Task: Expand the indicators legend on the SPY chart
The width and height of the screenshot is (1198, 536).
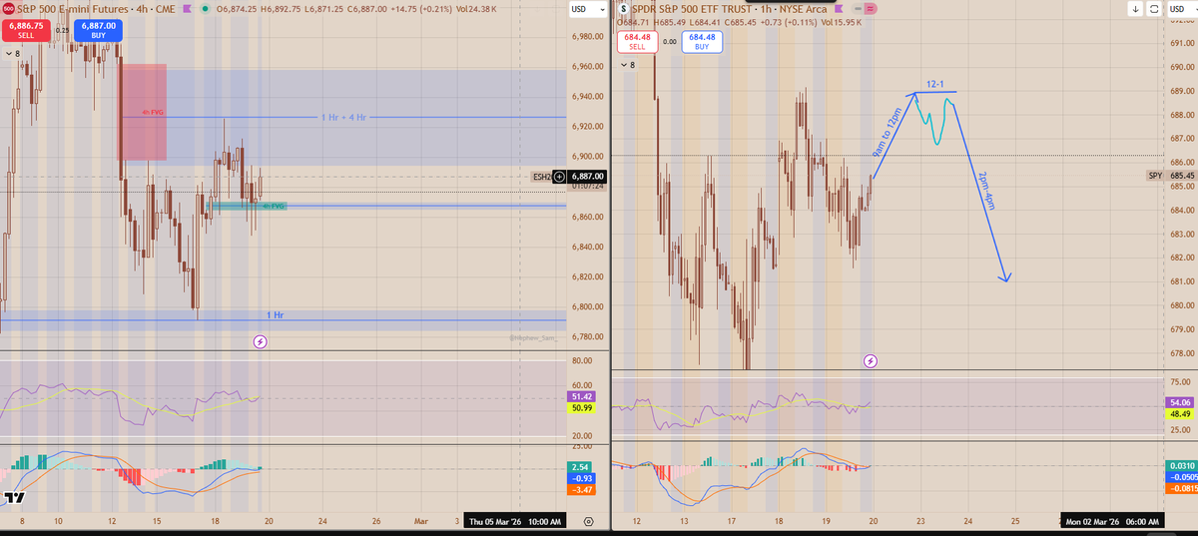Action: pos(628,65)
